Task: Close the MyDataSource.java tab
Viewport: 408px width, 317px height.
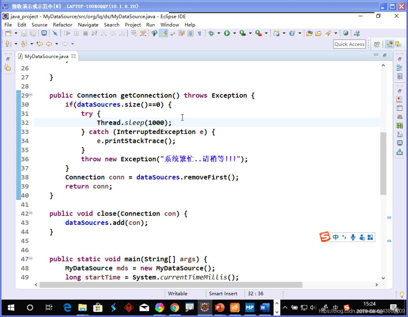Action: click(x=73, y=56)
